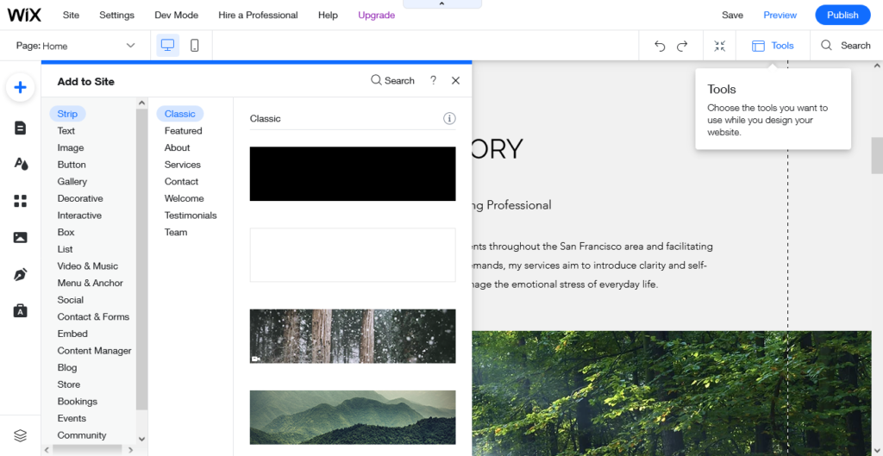Click the zoom out collapse icon
Viewport: 883px width, 456px height.
(x=720, y=47)
